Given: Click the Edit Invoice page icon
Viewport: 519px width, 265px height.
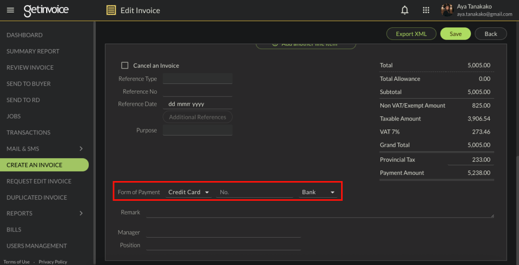Looking at the screenshot, I should pos(111,10).
